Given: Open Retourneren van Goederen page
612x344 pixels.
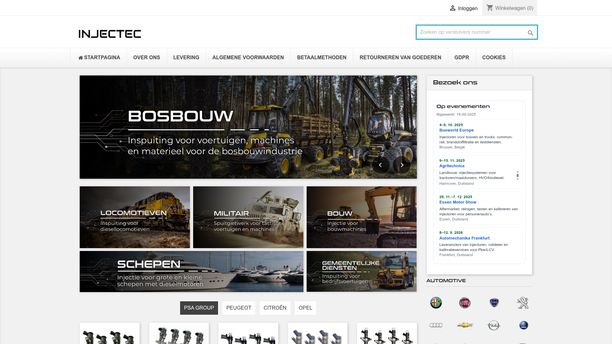Looking at the screenshot, I should point(400,58).
